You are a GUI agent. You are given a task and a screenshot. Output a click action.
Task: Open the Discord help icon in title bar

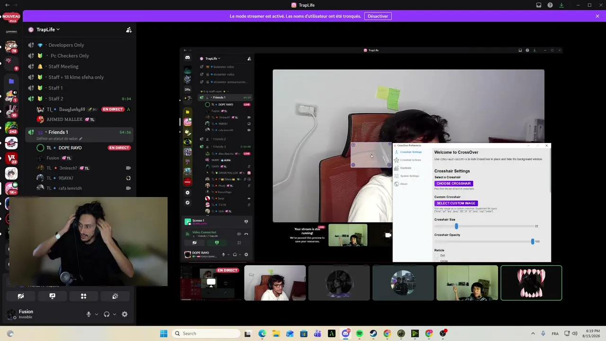(550, 5)
